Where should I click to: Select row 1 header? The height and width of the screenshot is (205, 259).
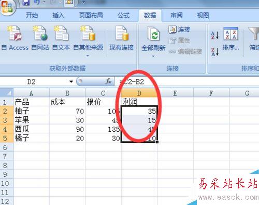coord(7,102)
